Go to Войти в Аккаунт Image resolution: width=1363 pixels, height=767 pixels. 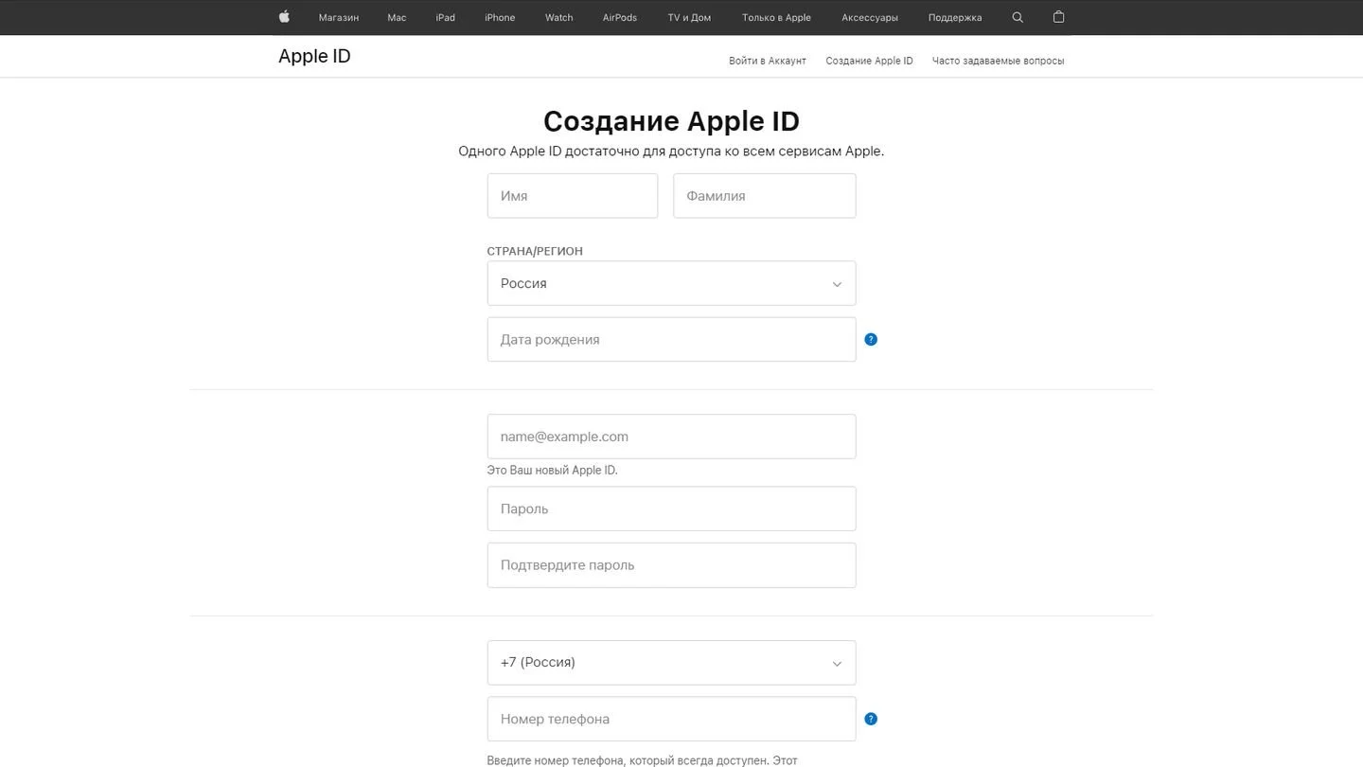point(768,61)
